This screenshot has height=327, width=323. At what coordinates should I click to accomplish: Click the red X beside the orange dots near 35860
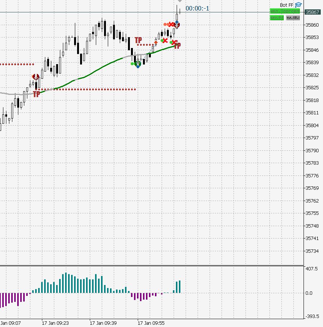[171, 25]
